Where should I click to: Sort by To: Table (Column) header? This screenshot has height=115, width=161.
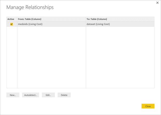97,19
